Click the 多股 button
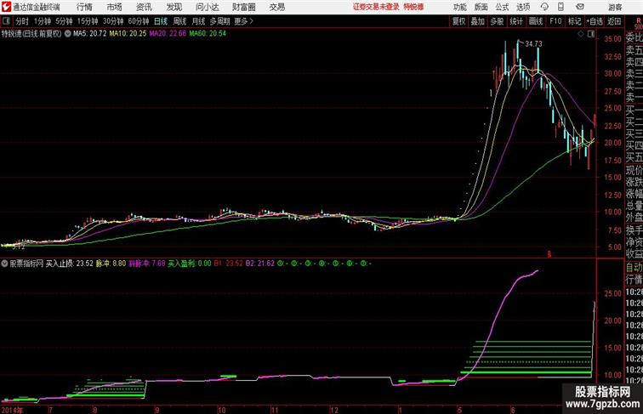 (497, 21)
